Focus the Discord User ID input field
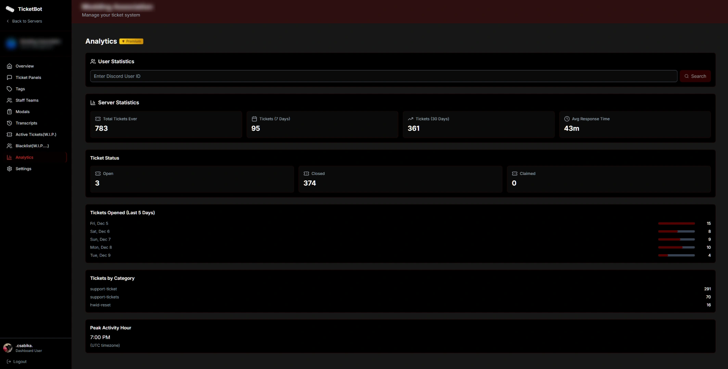Viewport: 728px width, 369px height. pos(383,76)
